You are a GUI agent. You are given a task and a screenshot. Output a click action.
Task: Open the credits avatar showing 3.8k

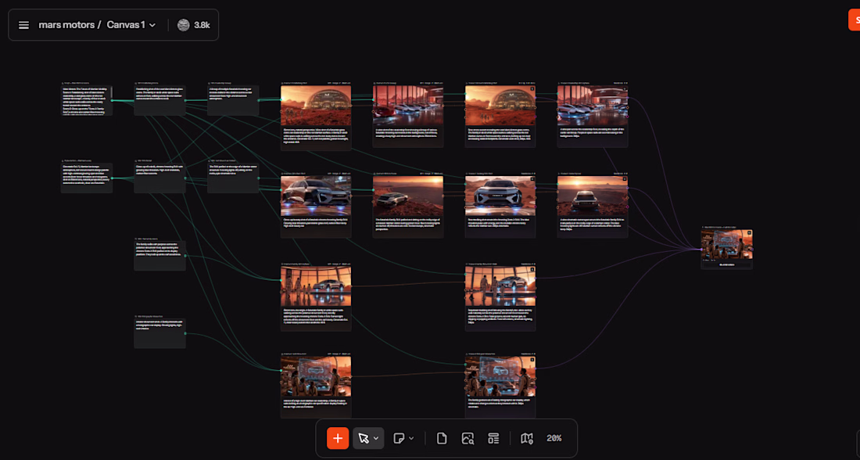coord(184,25)
